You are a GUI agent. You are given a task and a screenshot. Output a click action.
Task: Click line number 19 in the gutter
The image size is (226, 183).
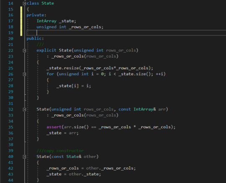10,33
